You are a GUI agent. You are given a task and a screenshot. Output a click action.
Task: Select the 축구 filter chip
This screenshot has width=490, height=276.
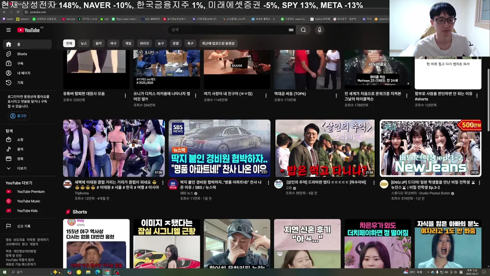[190, 43]
